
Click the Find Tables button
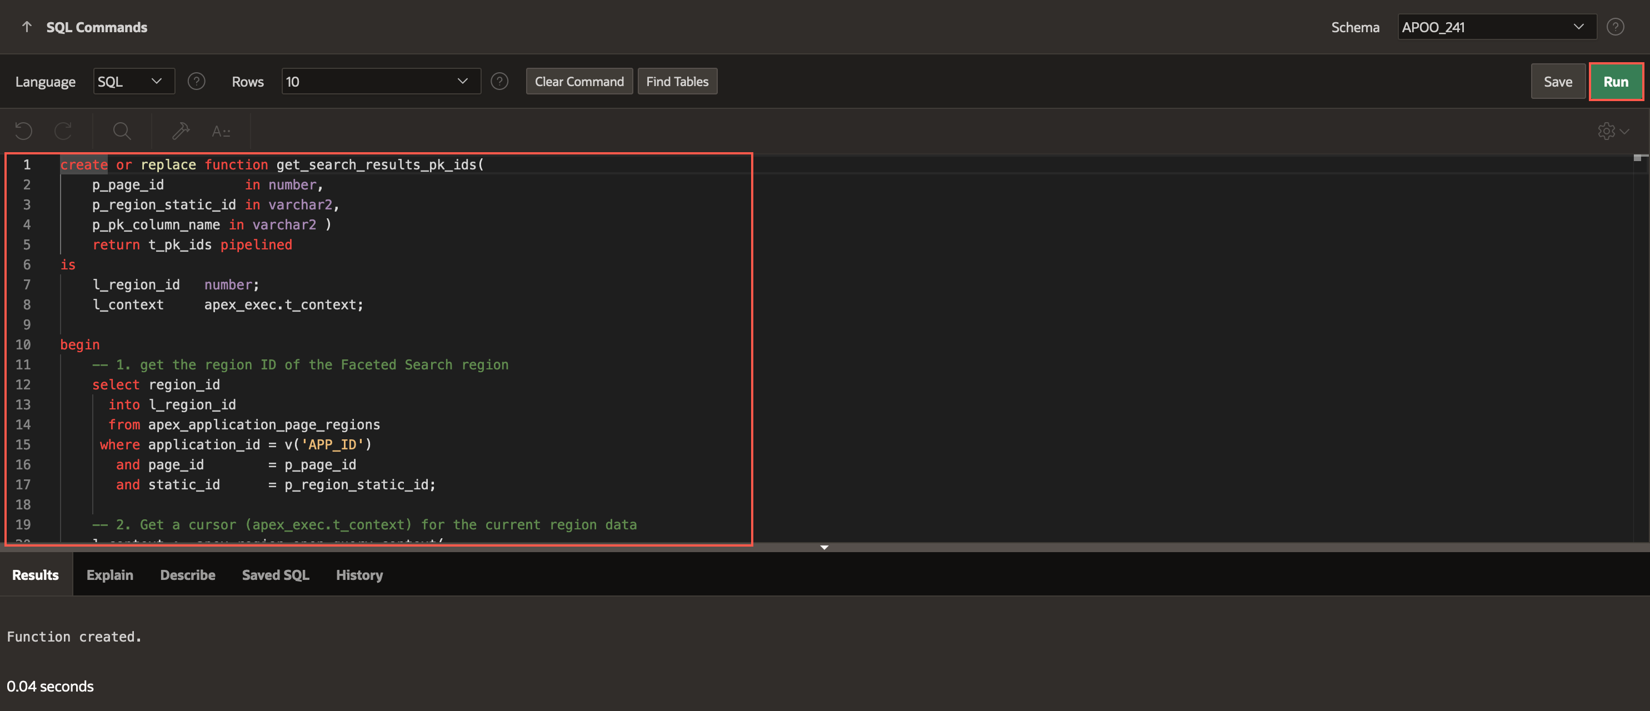(x=677, y=81)
